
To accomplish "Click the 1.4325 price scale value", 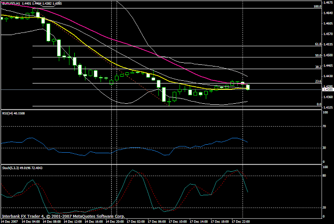I will [x=328, y=107].
